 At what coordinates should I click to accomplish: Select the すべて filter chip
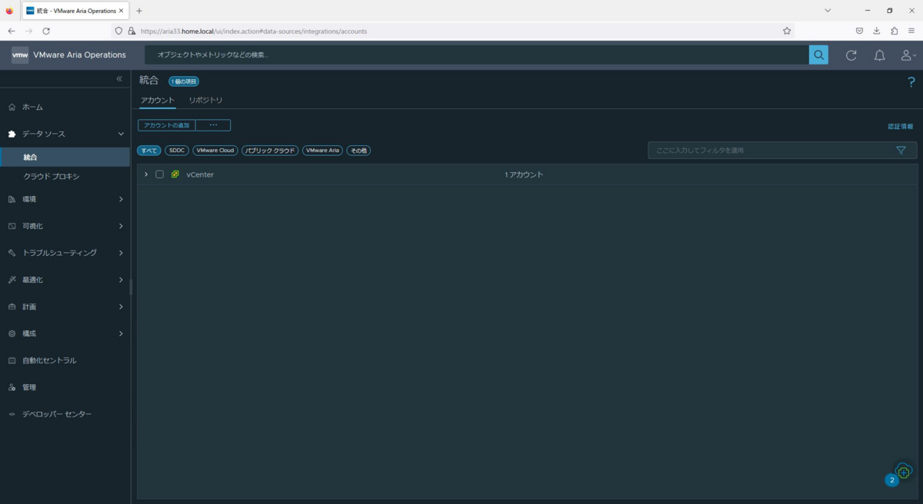click(x=149, y=151)
